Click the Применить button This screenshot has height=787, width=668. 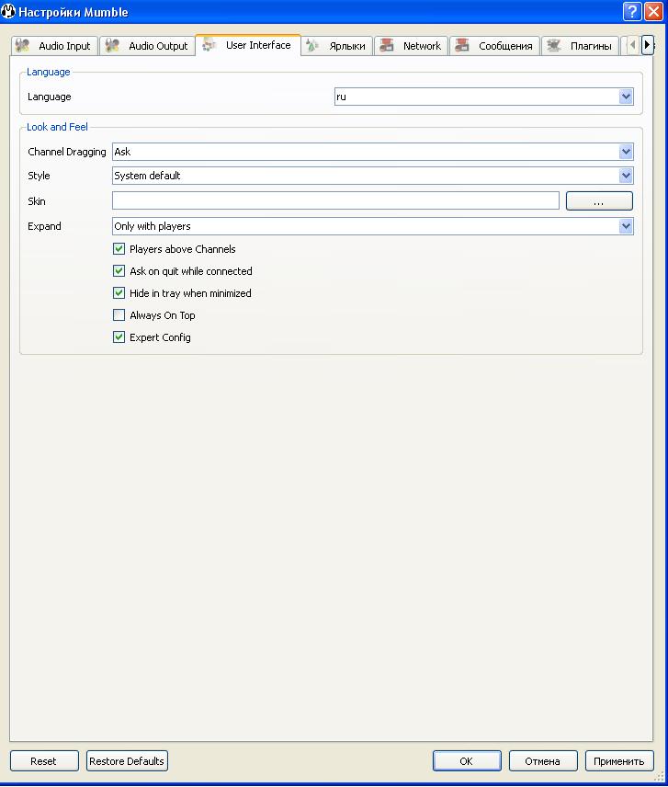(x=618, y=761)
